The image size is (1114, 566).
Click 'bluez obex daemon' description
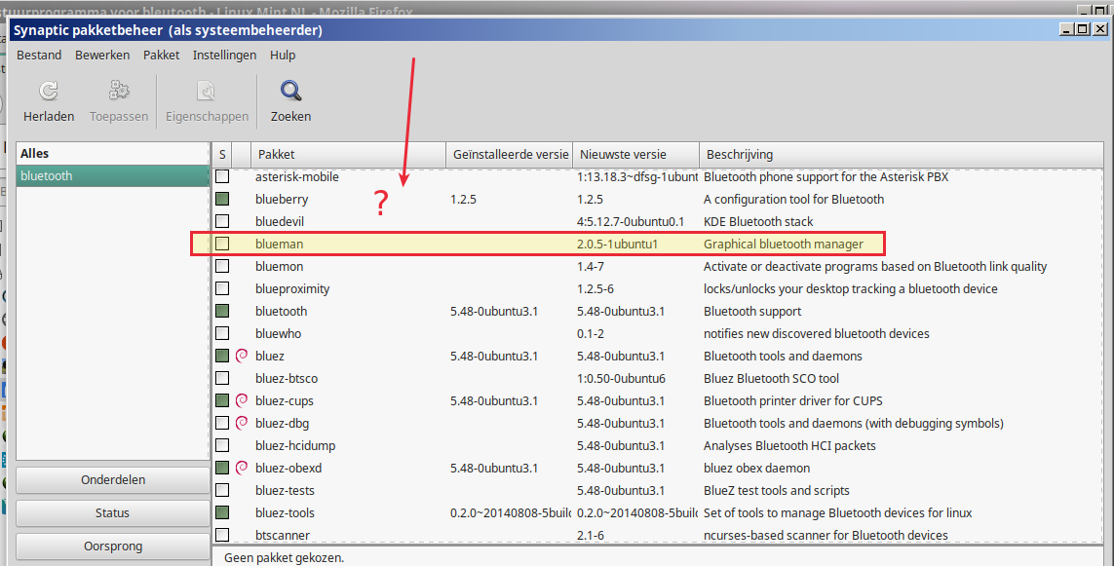756,468
